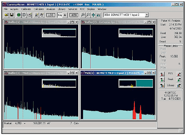186x135 pixels.
Task: Open the Analyze menu
Action: pyautogui.click(x=51, y=9)
